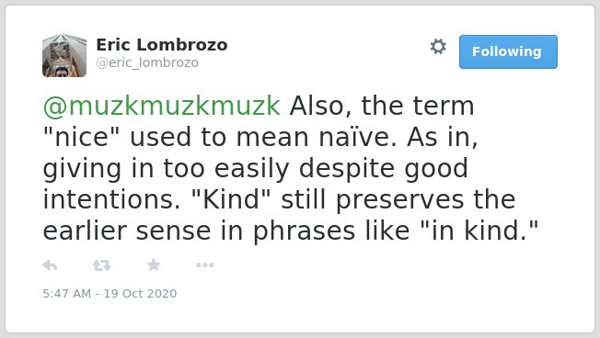Open the three-dots more options menu

pyautogui.click(x=204, y=265)
